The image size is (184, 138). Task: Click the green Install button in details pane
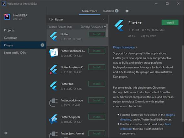pyautogui.click(x=170, y=22)
